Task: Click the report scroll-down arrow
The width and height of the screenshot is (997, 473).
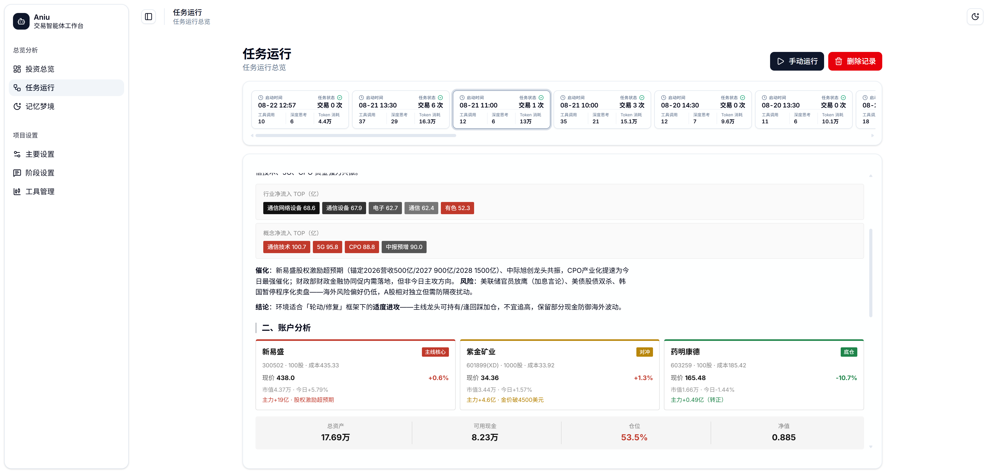Action: pyautogui.click(x=871, y=447)
